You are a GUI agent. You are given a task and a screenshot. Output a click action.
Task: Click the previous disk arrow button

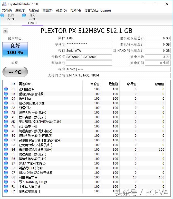click(5, 31)
